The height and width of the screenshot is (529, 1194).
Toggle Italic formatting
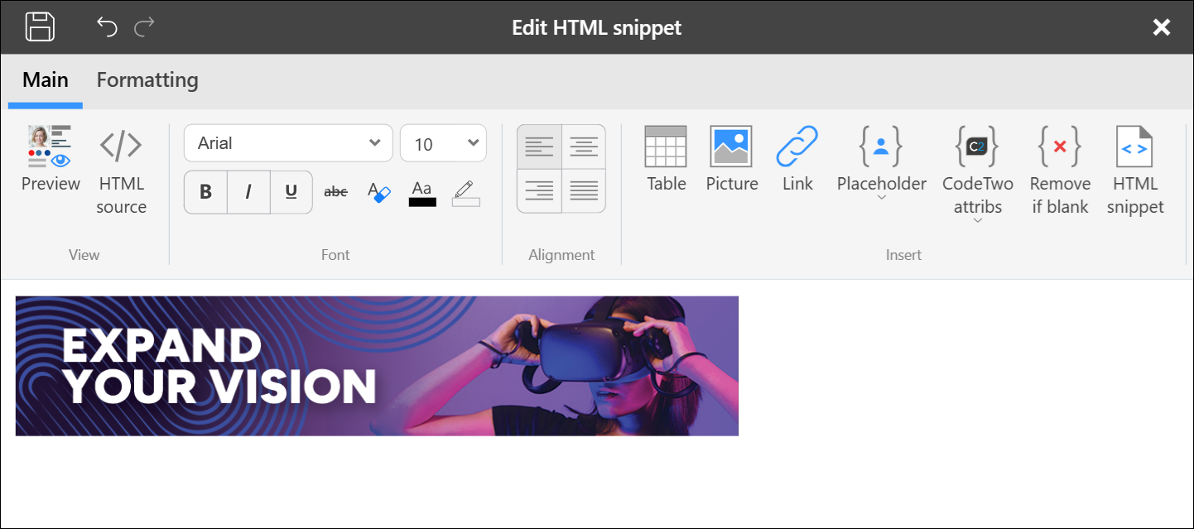tap(248, 192)
